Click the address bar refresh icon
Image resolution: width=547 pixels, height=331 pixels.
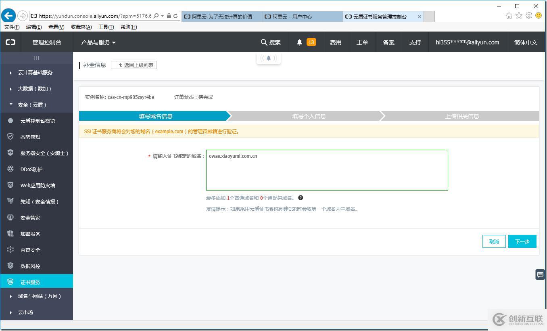coord(175,16)
